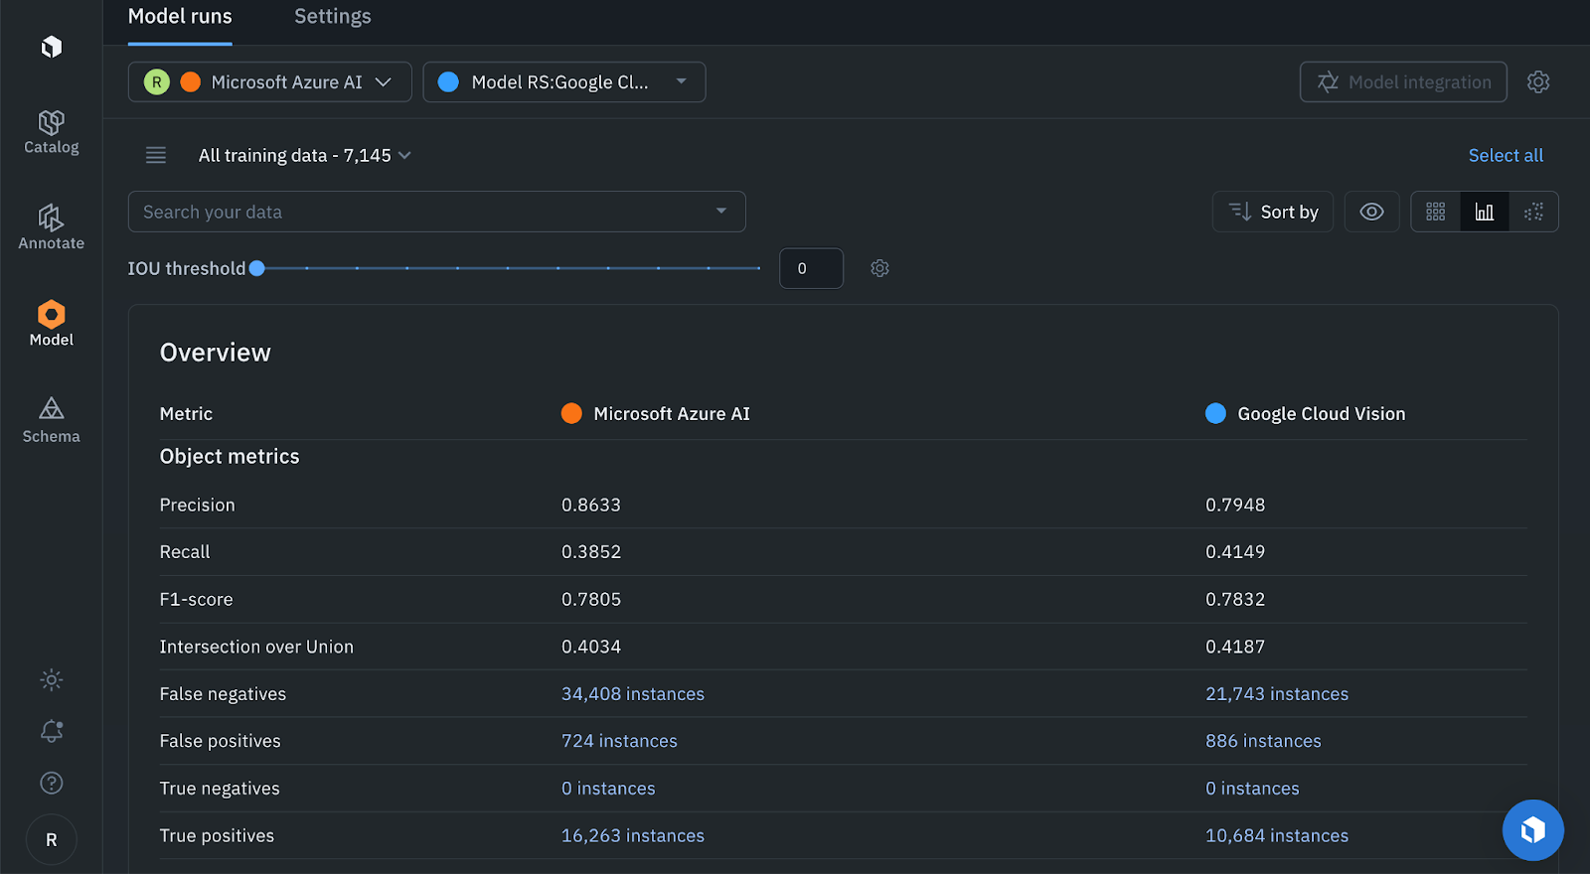This screenshot has height=874, width=1590.
Task: Open IOU threshold settings gear
Action: point(879,268)
